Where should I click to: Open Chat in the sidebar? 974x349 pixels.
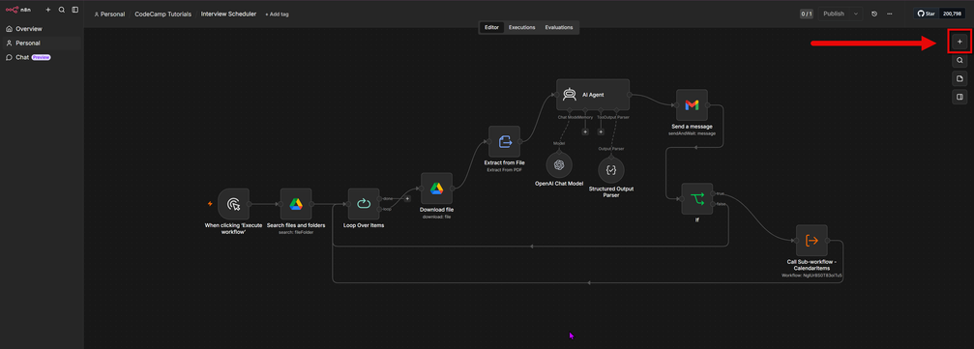click(x=42, y=57)
